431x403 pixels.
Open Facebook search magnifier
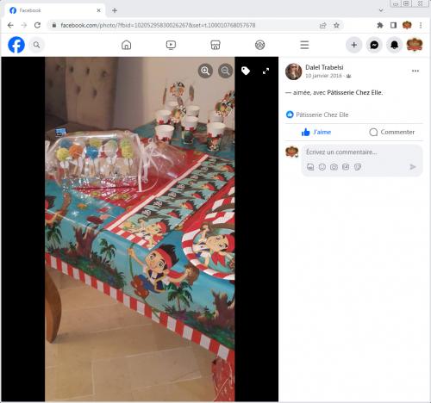tap(36, 45)
